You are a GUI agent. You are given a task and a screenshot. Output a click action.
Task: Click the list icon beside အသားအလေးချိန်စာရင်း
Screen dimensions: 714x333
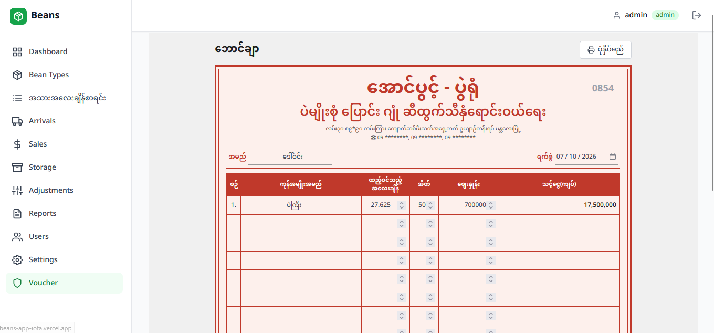(x=17, y=98)
